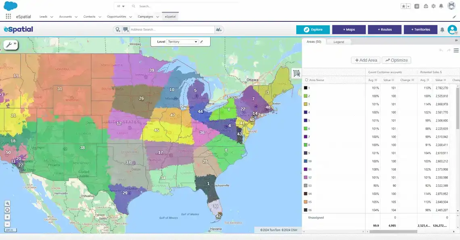Click the locate target icon on the map

[x=7, y=210]
